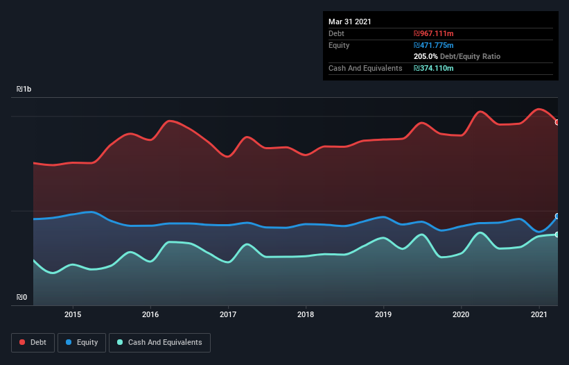Toggle Cash And Equivalents legend button
This screenshot has height=365, width=569.
click(159, 343)
